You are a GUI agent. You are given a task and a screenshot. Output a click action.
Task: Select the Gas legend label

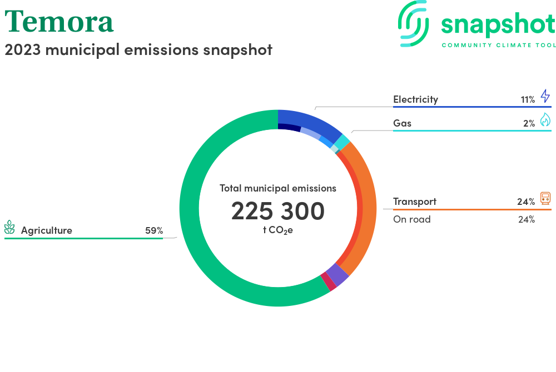tap(402, 123)
